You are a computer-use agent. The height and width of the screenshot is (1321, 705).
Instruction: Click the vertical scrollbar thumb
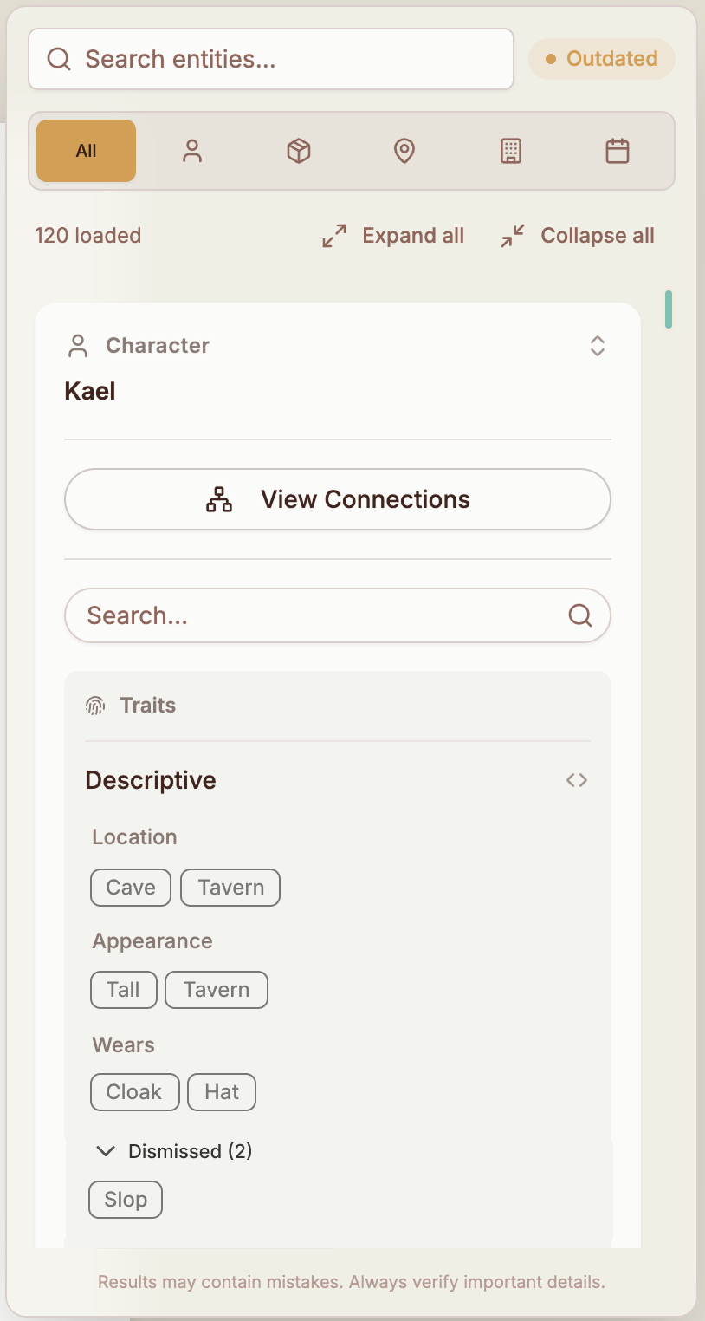point(669,309)
